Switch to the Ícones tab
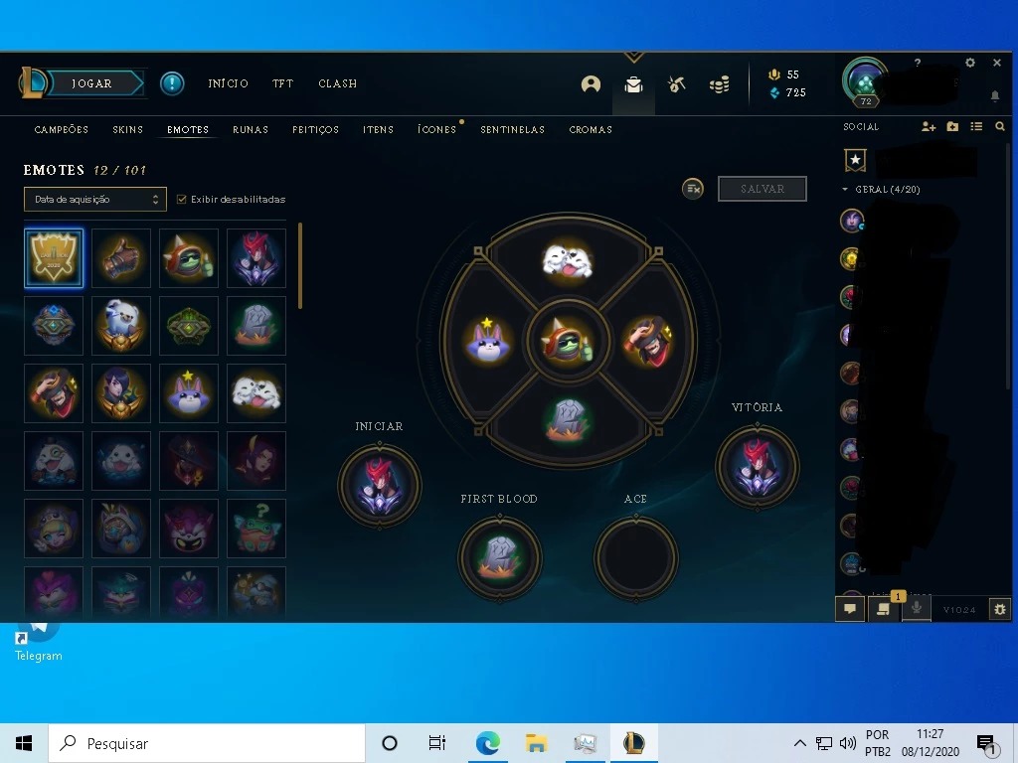 coord(437,130)
